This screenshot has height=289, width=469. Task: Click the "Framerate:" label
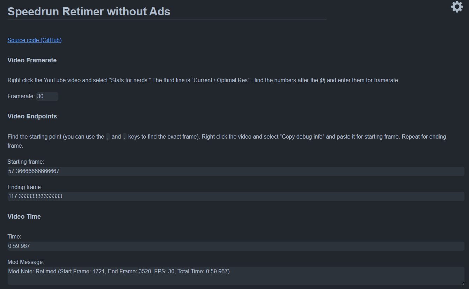(x=21, y=96)
